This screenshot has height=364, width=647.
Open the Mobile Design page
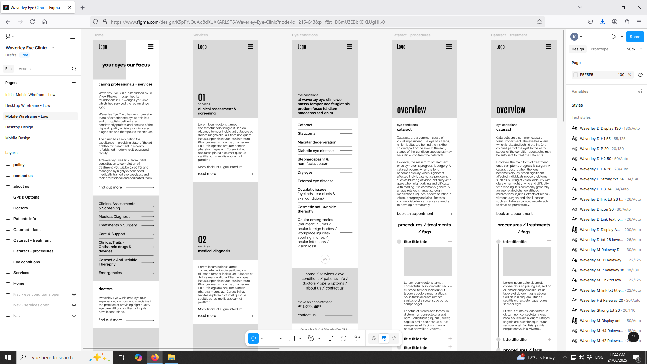point(40,138)
